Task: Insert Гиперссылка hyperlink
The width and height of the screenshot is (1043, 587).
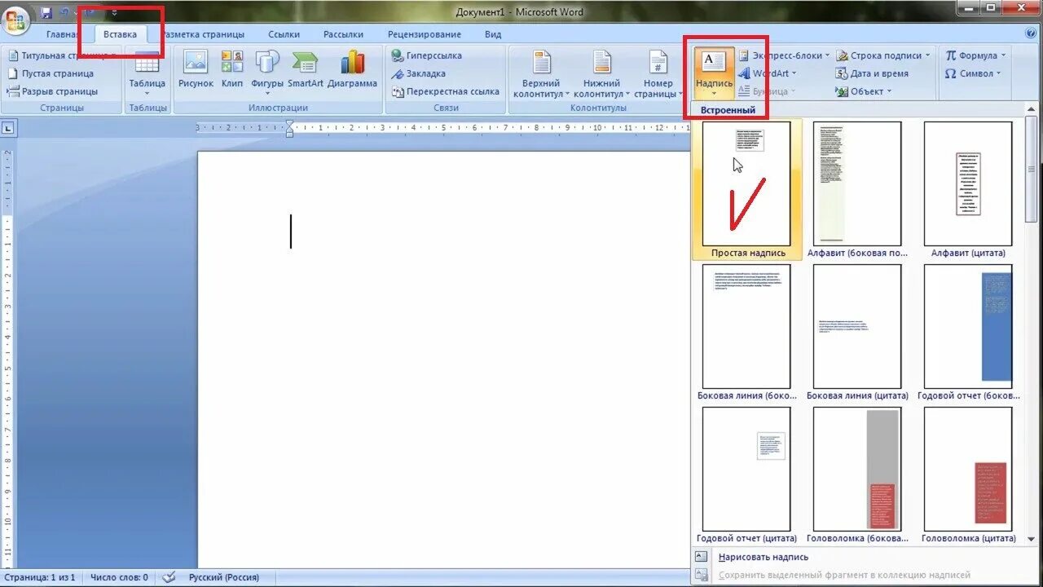Action: point(426,55)
